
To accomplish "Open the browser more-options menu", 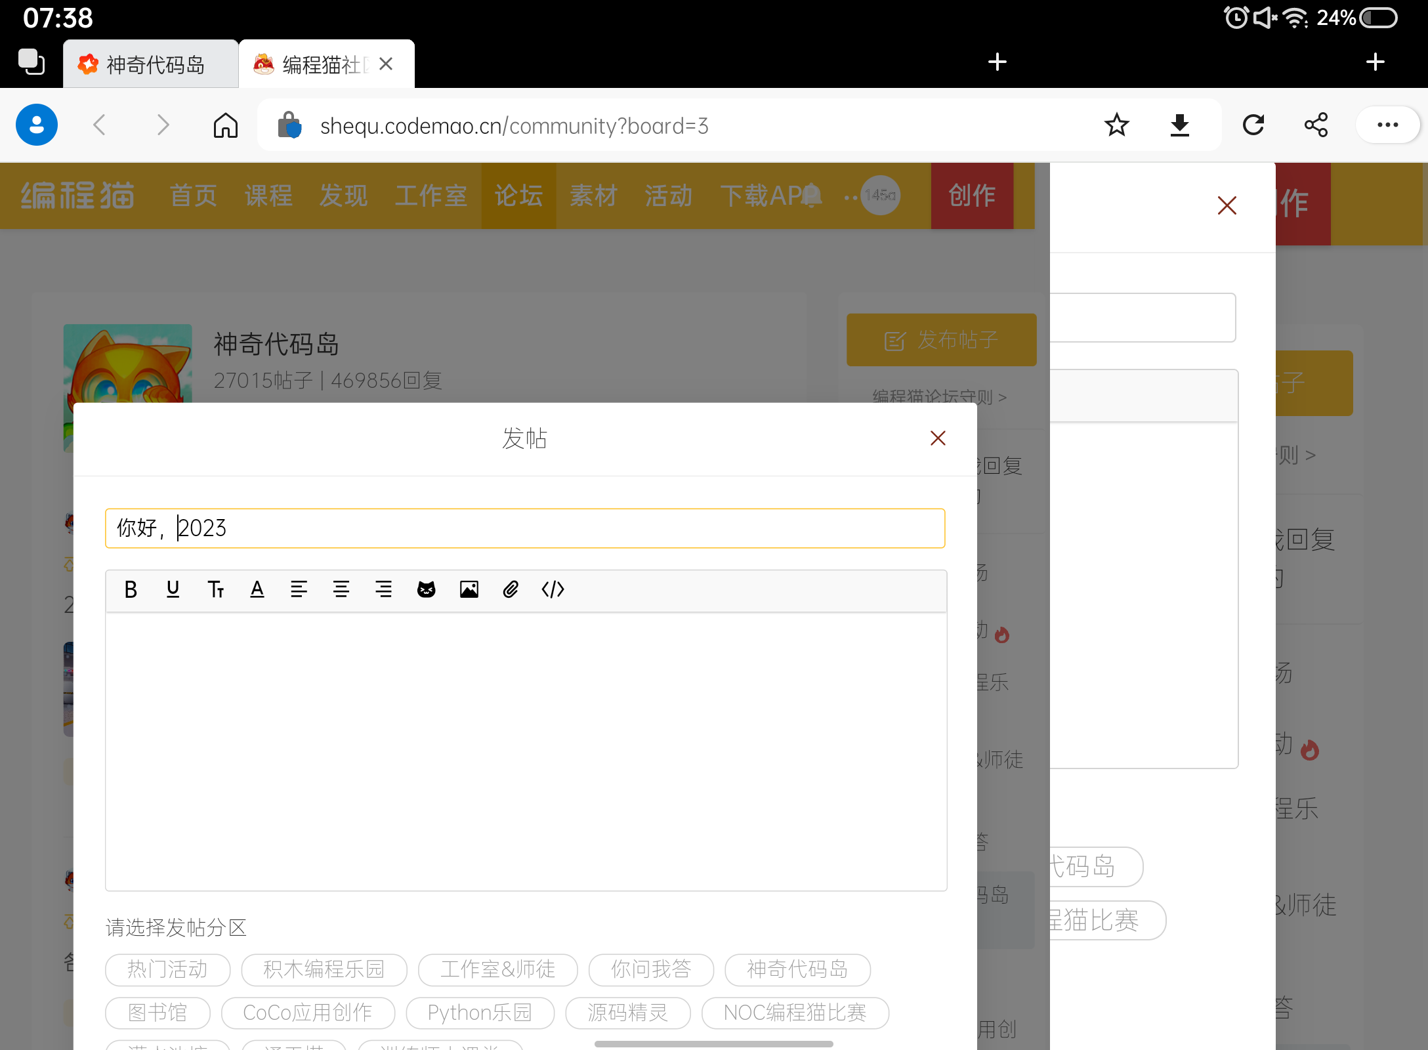I will coord(1387,125).
